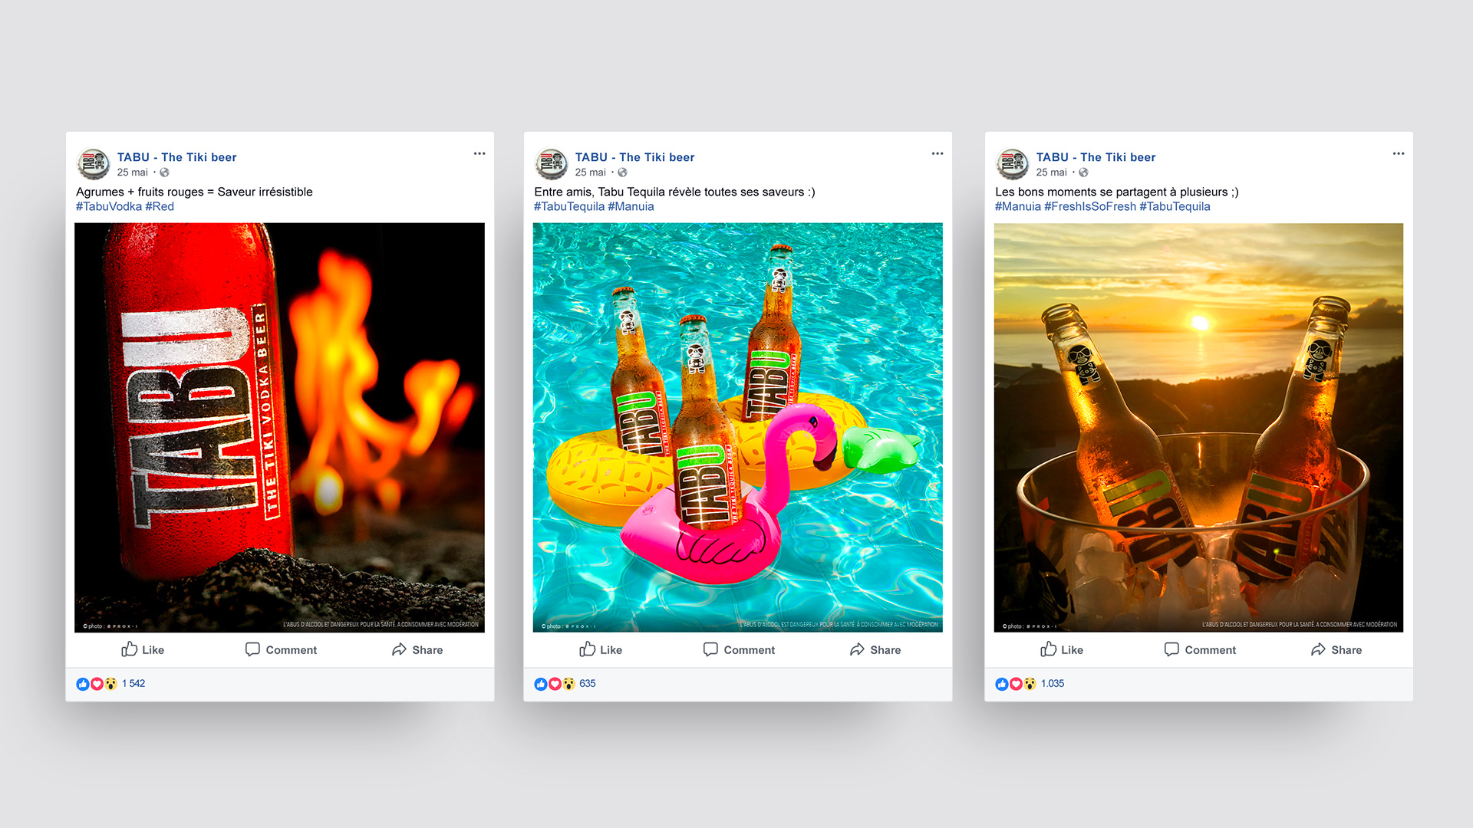This screenshot has width=1473, height=828.
Task: Click the #TabuVodka hashtag link
Action: coord(109,206)
